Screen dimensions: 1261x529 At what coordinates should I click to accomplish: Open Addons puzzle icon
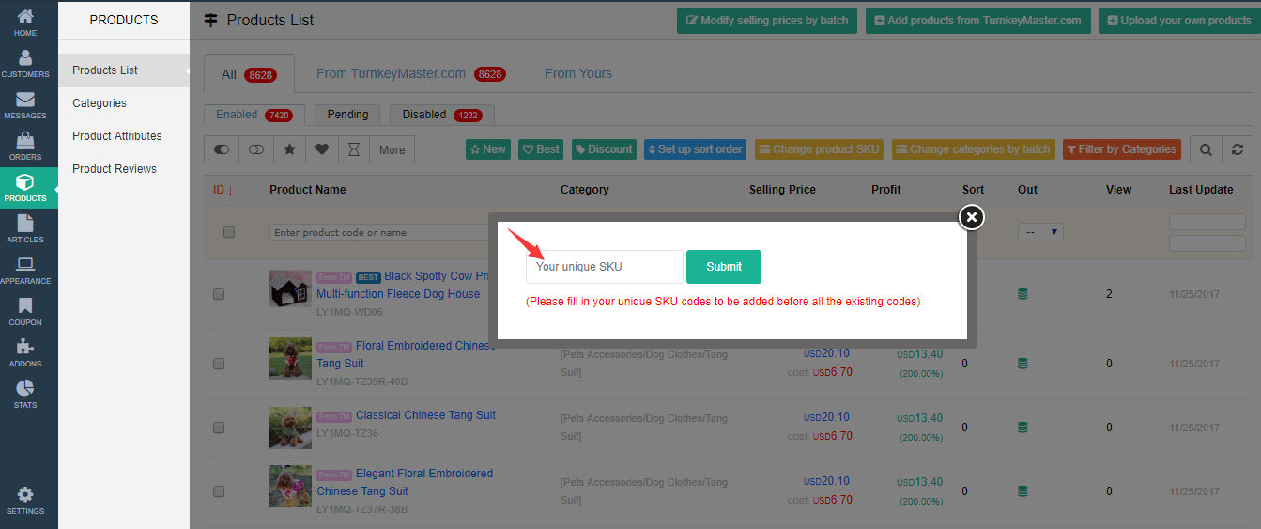pos(25,353)
